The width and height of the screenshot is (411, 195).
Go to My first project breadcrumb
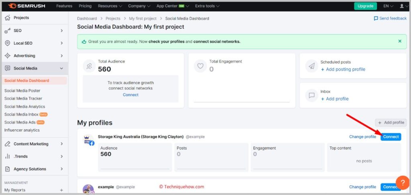[x=142, y=18]
